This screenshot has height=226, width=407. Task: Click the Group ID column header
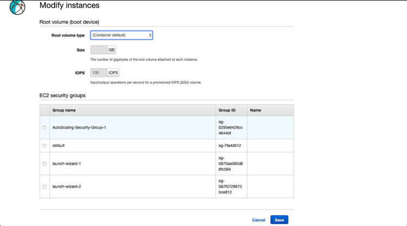click(227, 110)
